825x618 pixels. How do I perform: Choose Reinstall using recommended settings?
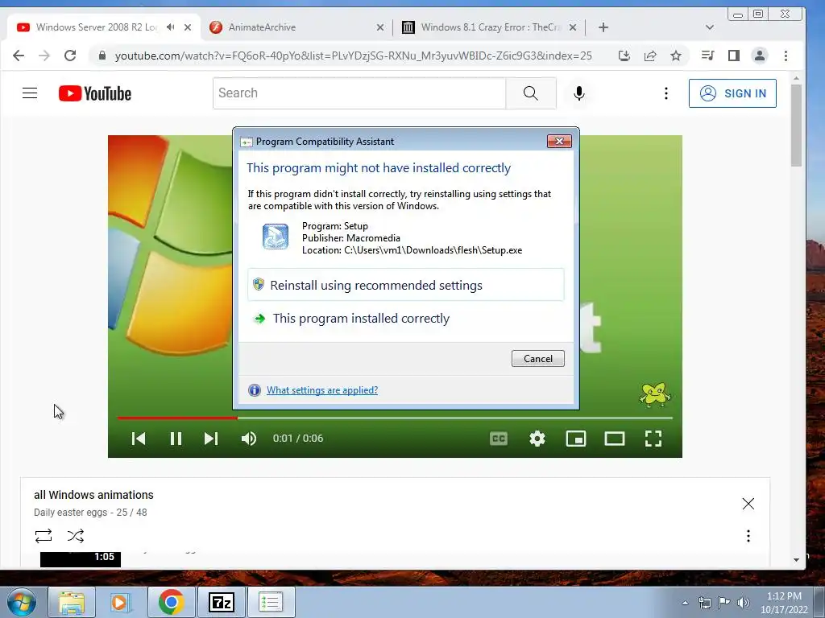406,285
